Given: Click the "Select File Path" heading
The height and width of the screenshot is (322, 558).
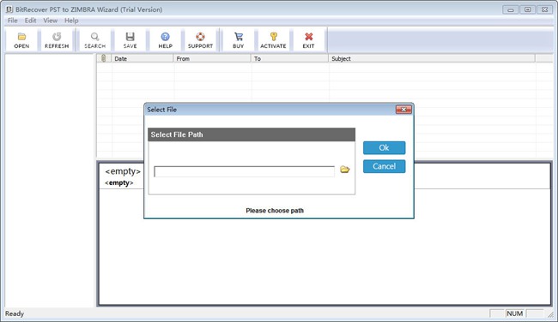Looking at the screenshot, I should (x=177, y=134).
